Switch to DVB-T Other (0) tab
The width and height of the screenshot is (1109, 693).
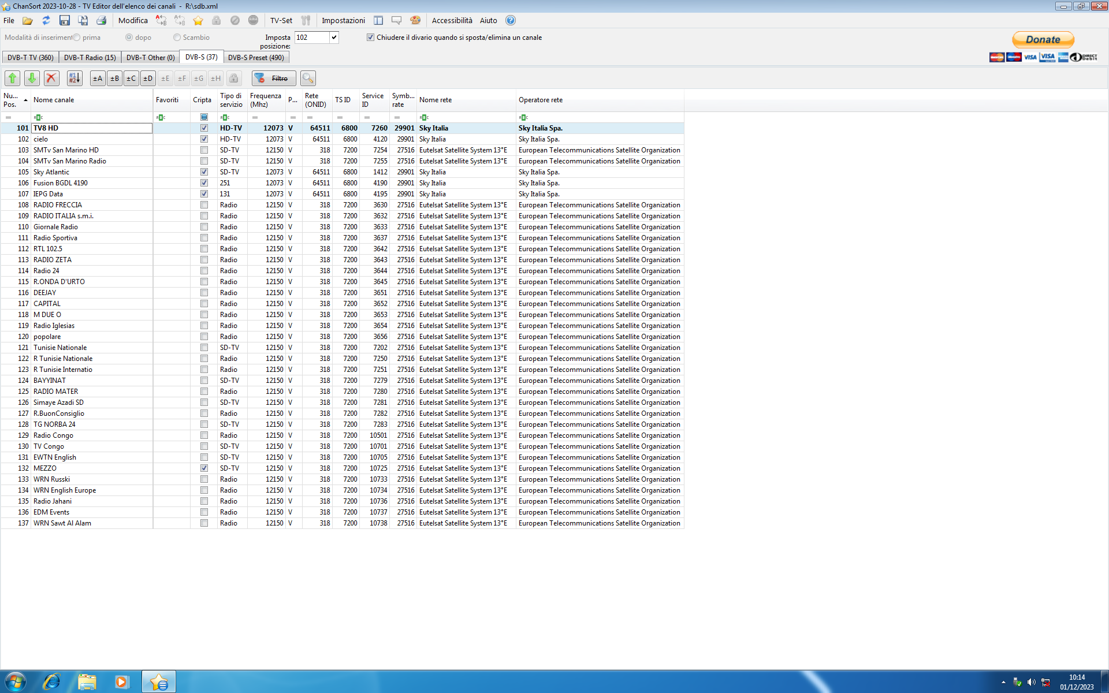(x=150, y=58)
